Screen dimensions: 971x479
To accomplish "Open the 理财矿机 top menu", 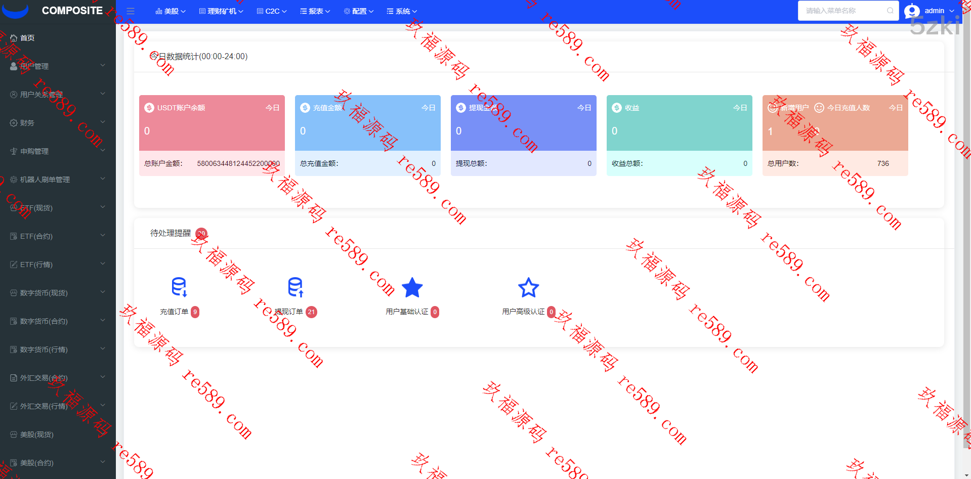I will point(221,11).
